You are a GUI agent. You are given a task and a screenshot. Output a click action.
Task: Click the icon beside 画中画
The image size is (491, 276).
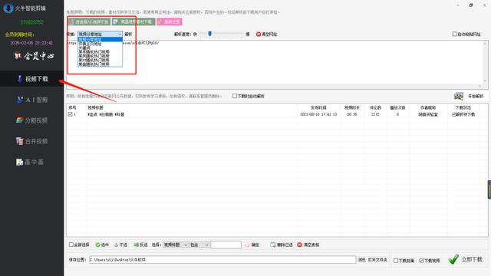tap(19, 162)
